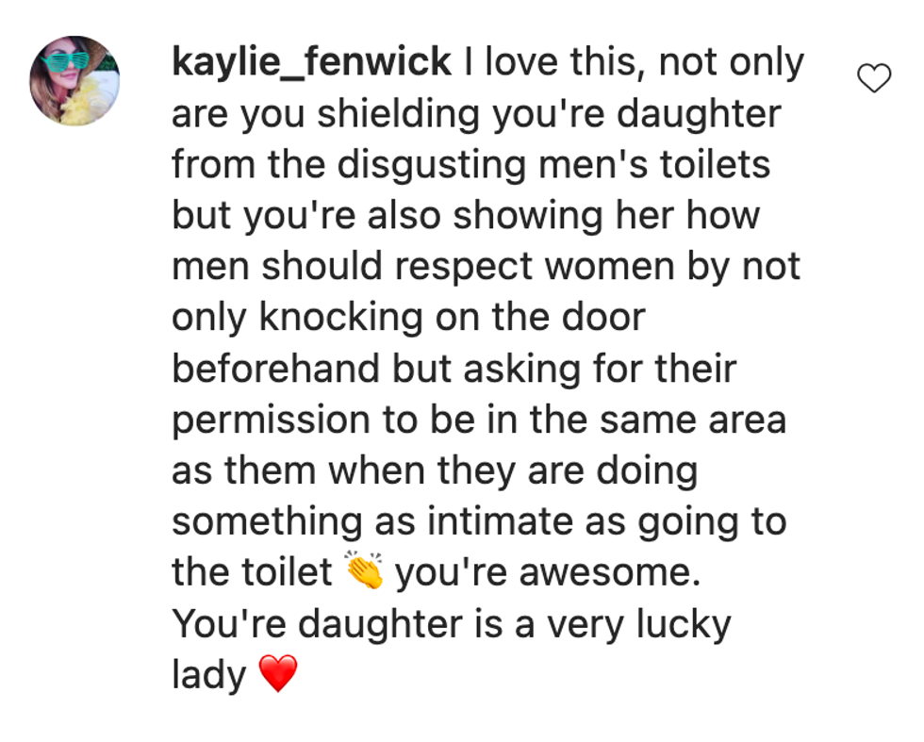This screenshot has height=742, width=924.
Task: Click the word "something" in the comment
Action: tap(267, 521)
